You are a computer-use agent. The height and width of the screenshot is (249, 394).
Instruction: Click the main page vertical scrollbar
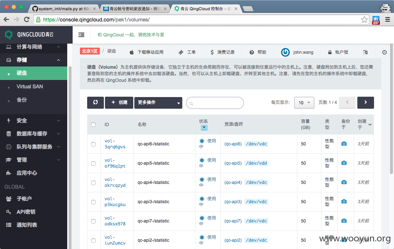[391, 109]
